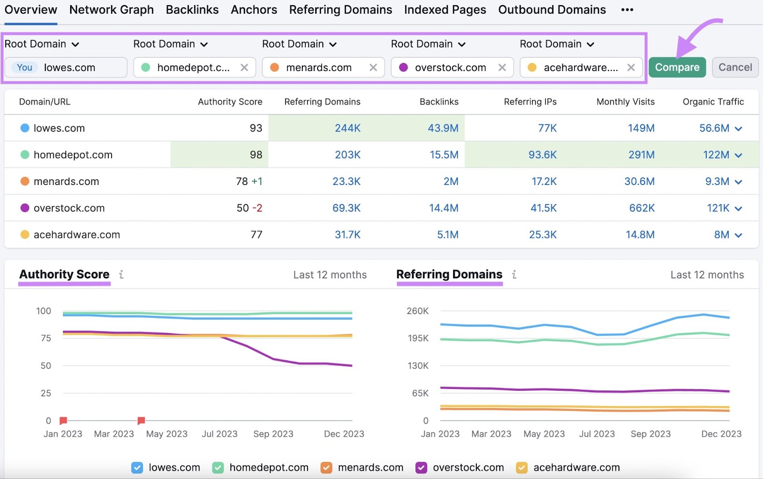Open the Root Domain dropdown above menards.com
This screenshot has width=763, height=479.
[299, 44]
